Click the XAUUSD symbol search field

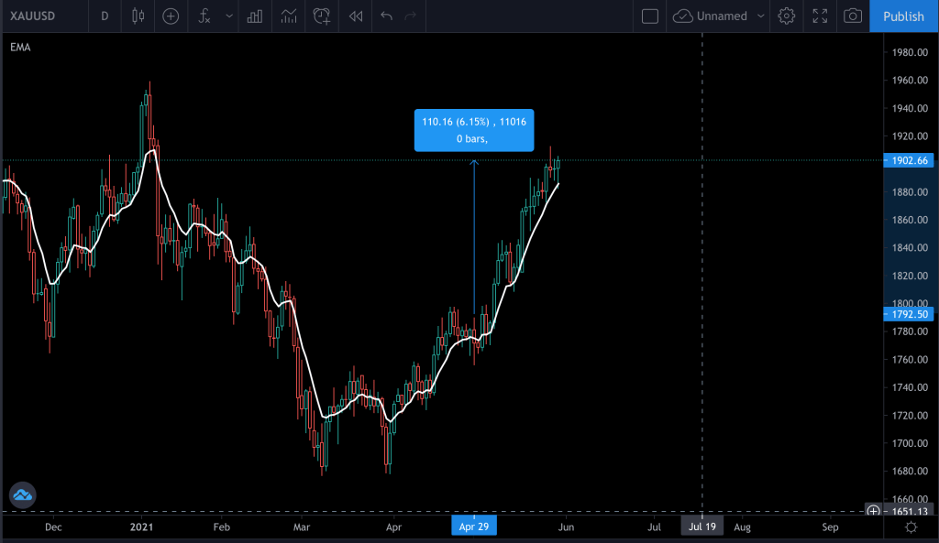36,16
